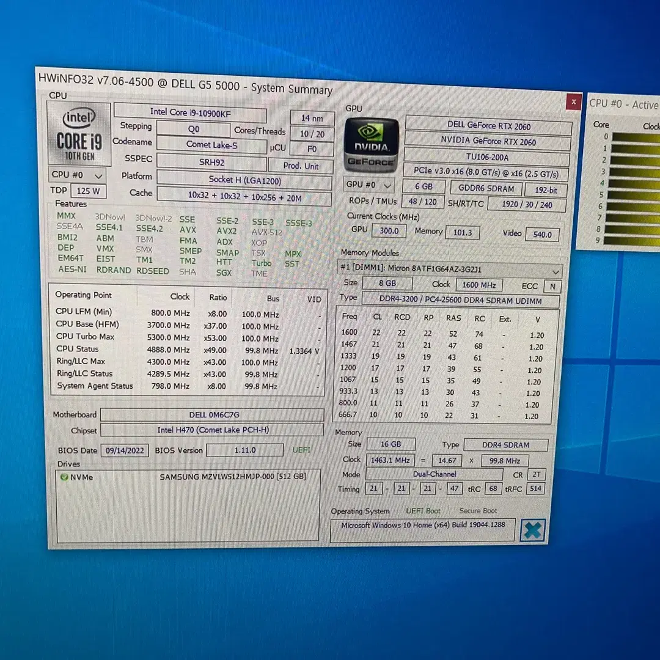Click the Microsoft Windows 10 Home OS field
Viewport: 660px width, 660px height.
423,530
